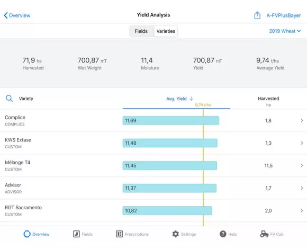Click the RGT Sacramento variety name
Screen dimensions: 307x249
23,208
